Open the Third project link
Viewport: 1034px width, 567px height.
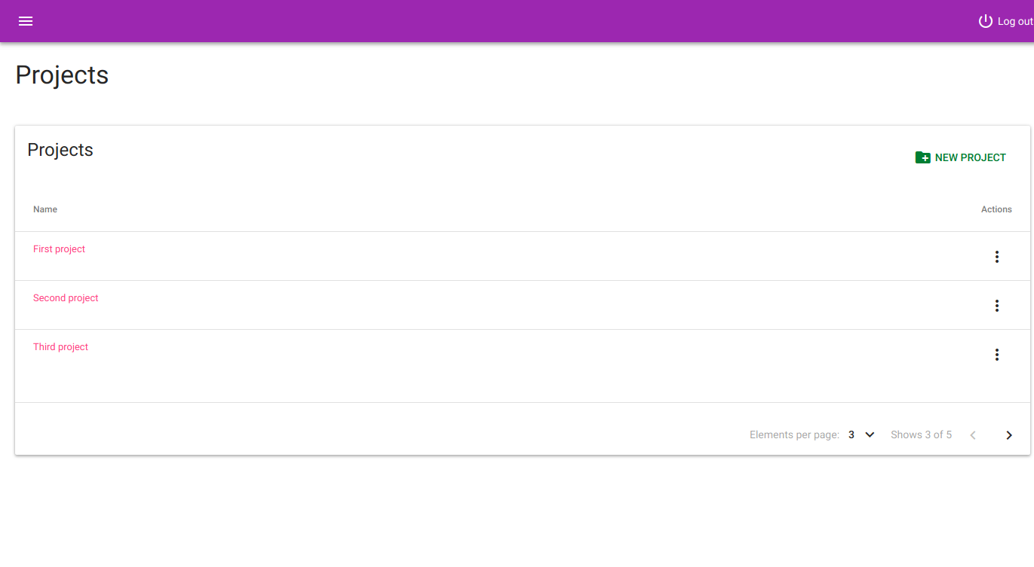pos(60,347)
